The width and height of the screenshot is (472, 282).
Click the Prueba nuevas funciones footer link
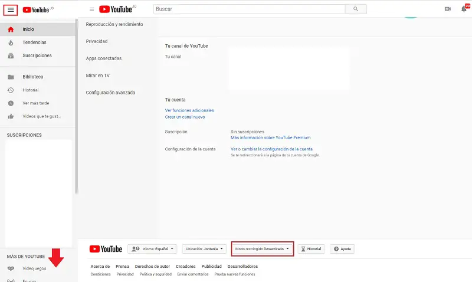tap(235, 274)
